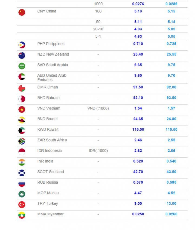The height and width of the screenshot is (230, 195).
Task: Click the New Zealand flag icon
Action: [22, 56]
